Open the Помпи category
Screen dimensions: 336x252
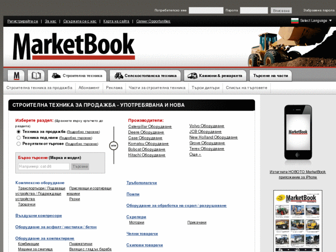pos(133,194)
